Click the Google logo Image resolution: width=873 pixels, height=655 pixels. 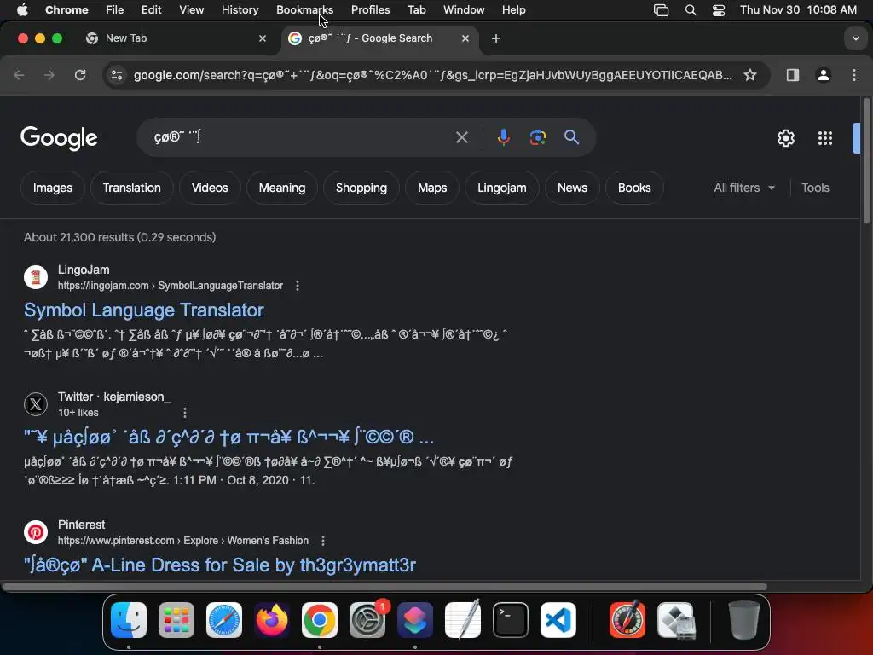click(59, 137)
